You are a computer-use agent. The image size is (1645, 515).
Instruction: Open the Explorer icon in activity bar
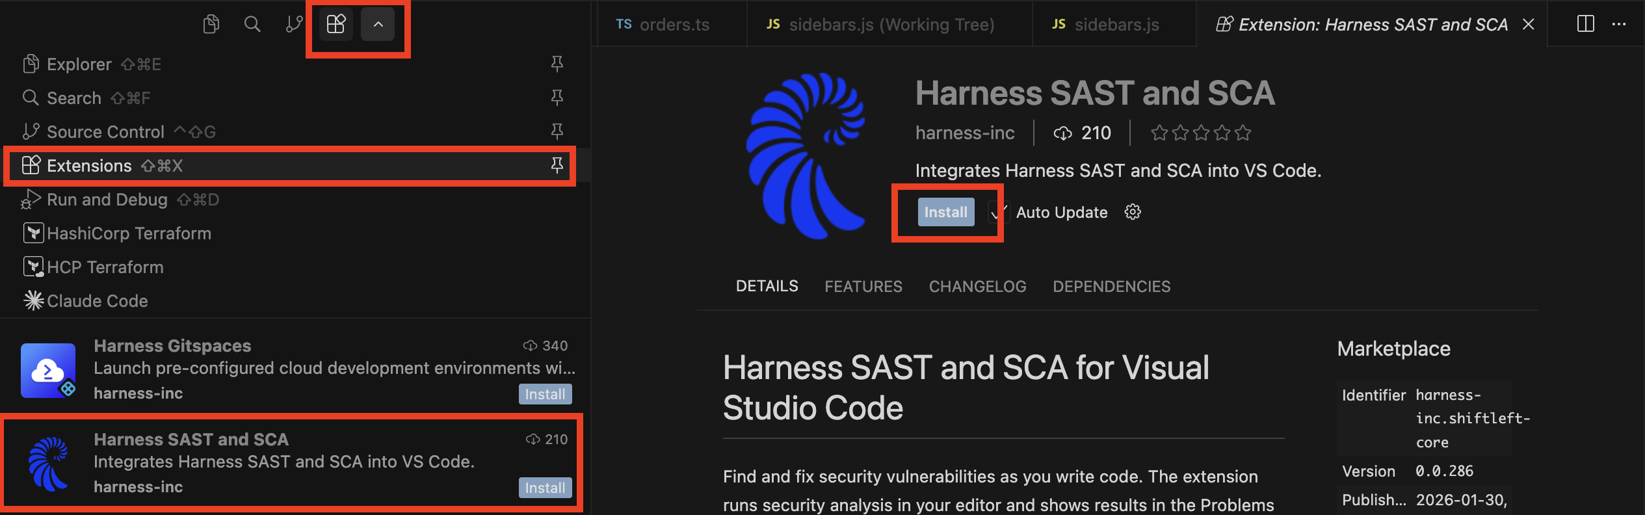pyautogui.click(x=211, y=25)
